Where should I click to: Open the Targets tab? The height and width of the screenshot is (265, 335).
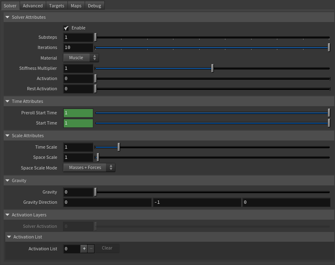56,5
